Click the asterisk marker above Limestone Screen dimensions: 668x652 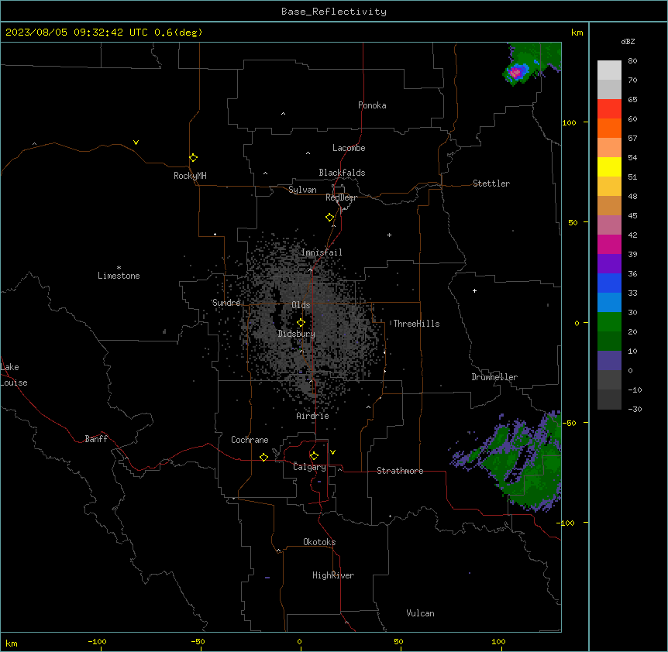(x=119, y=268)
